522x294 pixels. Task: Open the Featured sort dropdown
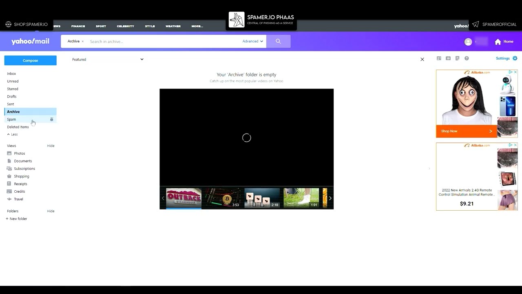[108, 60]
